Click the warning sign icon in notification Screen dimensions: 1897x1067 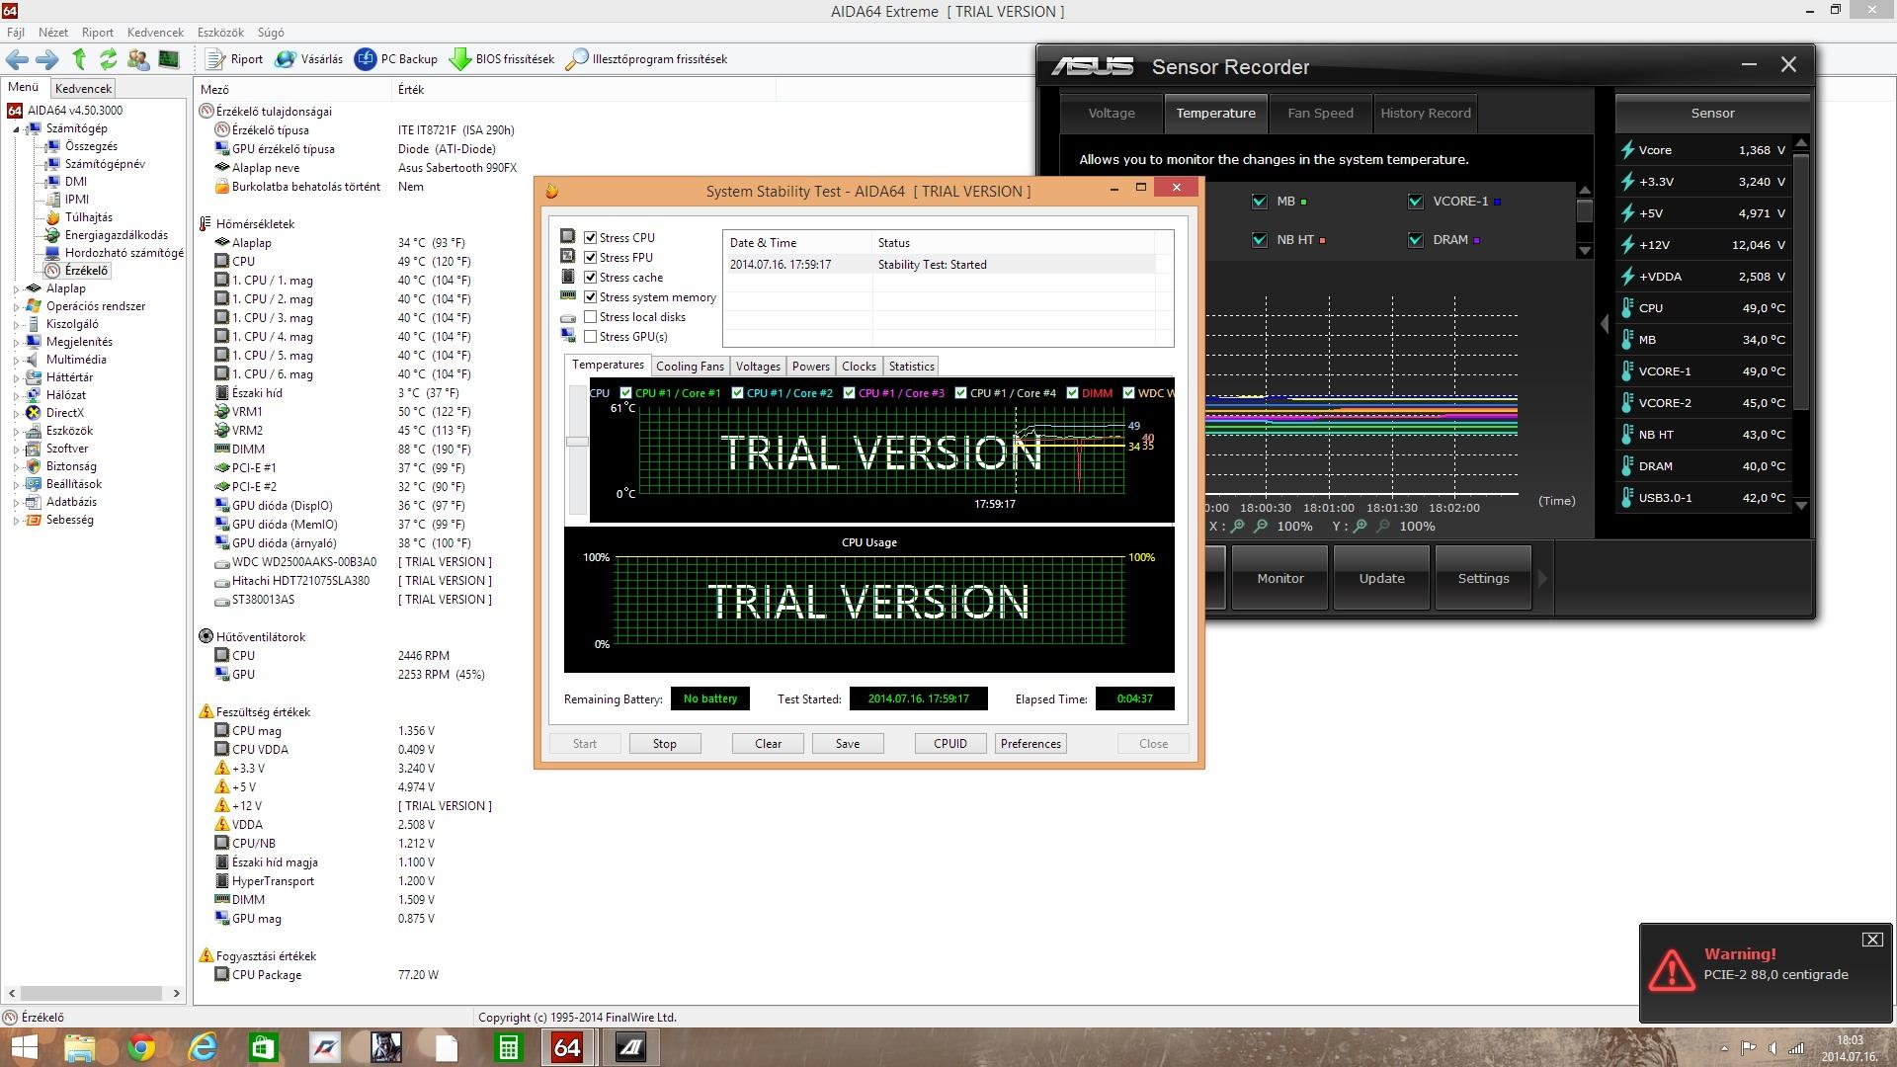[1671, 969]
